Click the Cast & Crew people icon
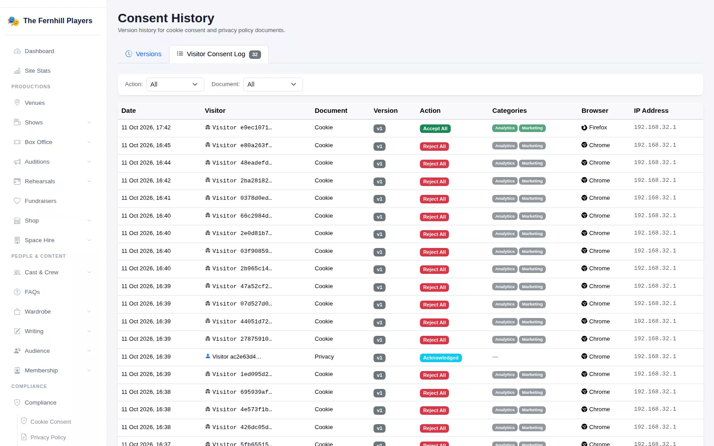This screenshot has height=446, width=714. tap(17, 272)
